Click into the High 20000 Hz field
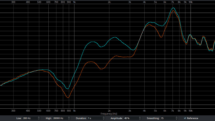215x121 pixels. pyautogui.click(x=60, y=118)
